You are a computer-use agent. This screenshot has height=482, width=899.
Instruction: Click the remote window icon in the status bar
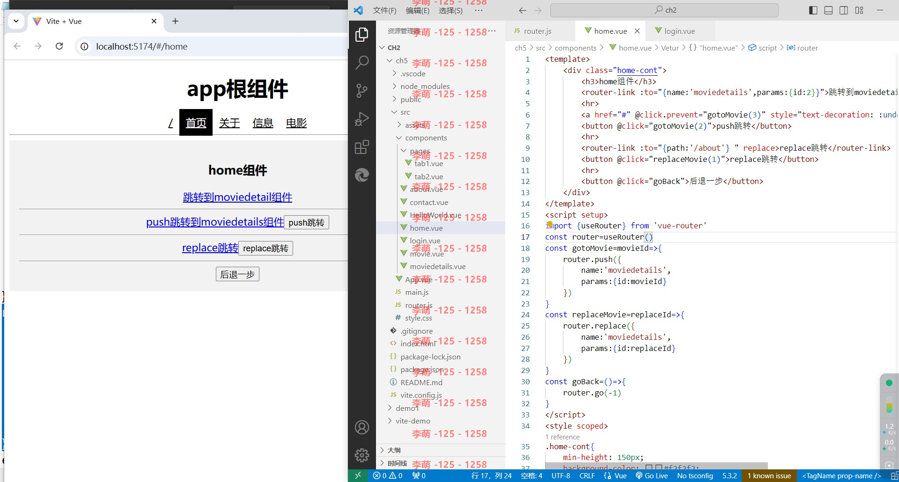pyautogui.click(x=358, y=475)
